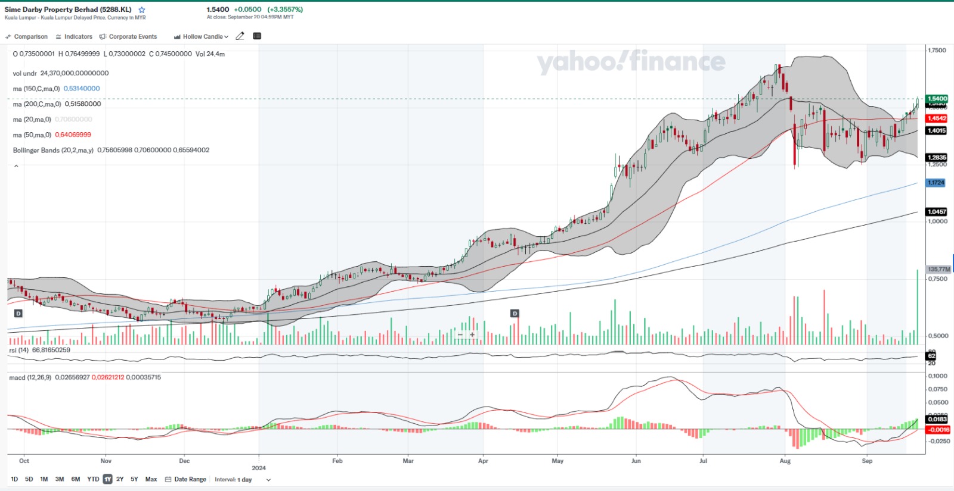Select the YTD time range
954x491 pixels.
pos(93,479)
